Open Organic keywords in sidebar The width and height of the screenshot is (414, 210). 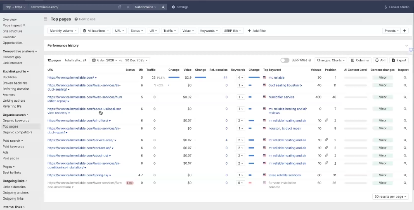[16, 121]
